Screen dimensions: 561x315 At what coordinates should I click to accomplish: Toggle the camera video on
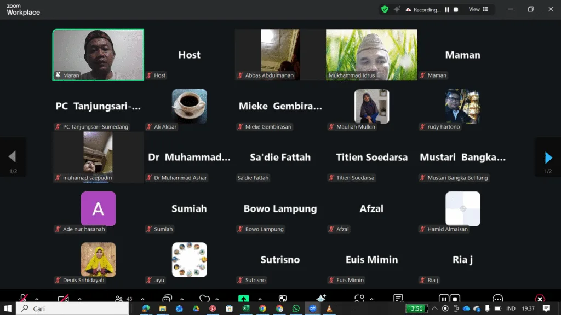[x=63, y=299]
